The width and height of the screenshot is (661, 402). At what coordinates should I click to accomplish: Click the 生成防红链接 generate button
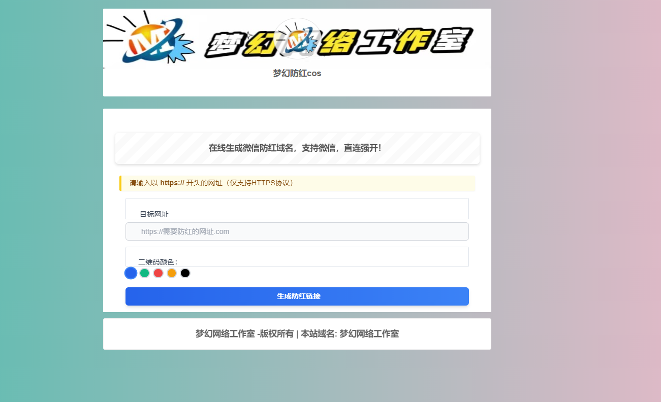pos(297,296)
